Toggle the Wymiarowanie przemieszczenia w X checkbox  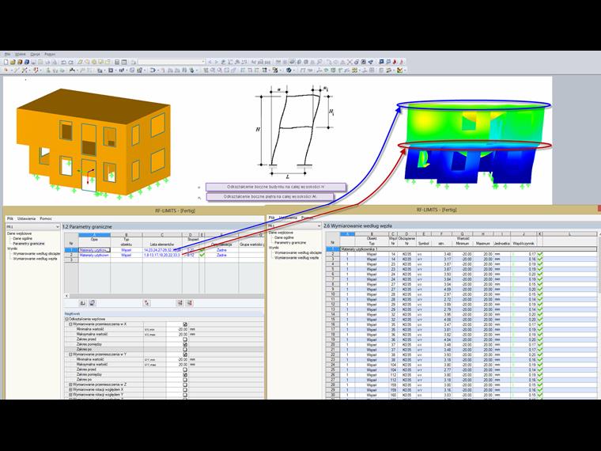point(185,324)
